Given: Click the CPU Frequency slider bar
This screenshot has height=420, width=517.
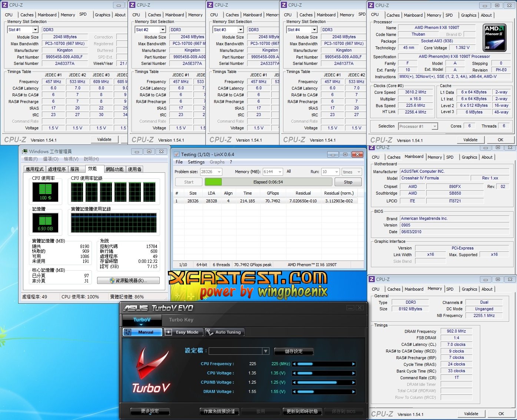Looking at the screenshot, I should [x=324, y=364].
